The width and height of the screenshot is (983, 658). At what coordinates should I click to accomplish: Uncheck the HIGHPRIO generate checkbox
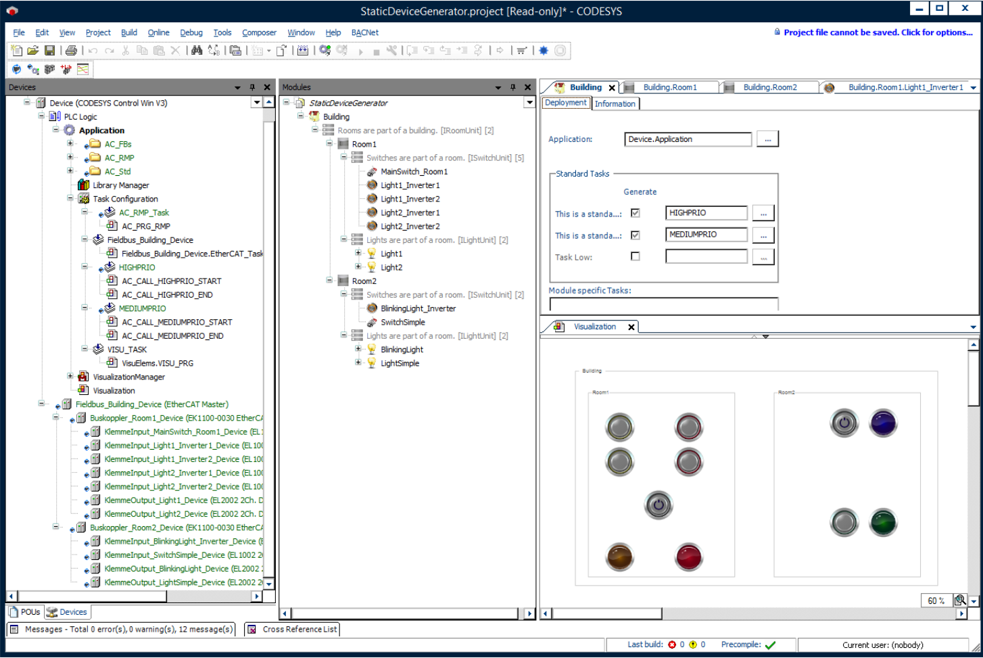coord(636,212)
